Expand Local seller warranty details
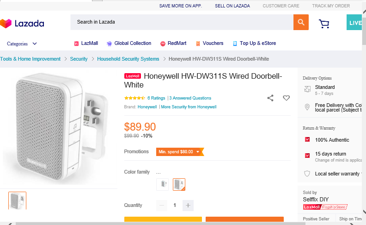Image resolution: width=366 pixels, height=225 pixels. tap(360, 174)
